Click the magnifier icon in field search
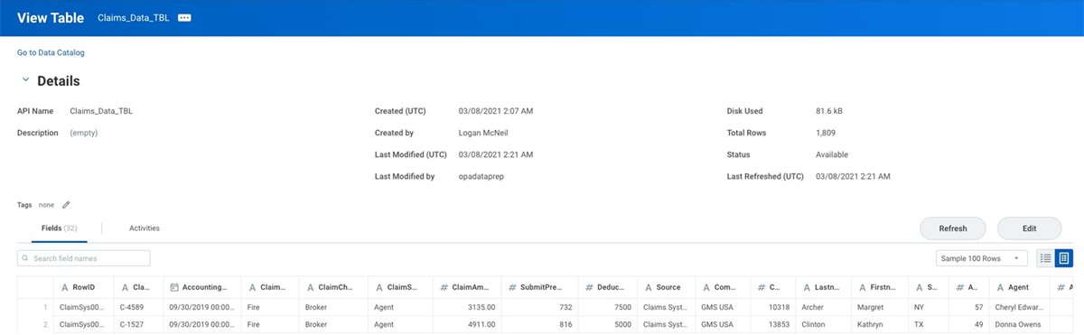 pos(26,258)
